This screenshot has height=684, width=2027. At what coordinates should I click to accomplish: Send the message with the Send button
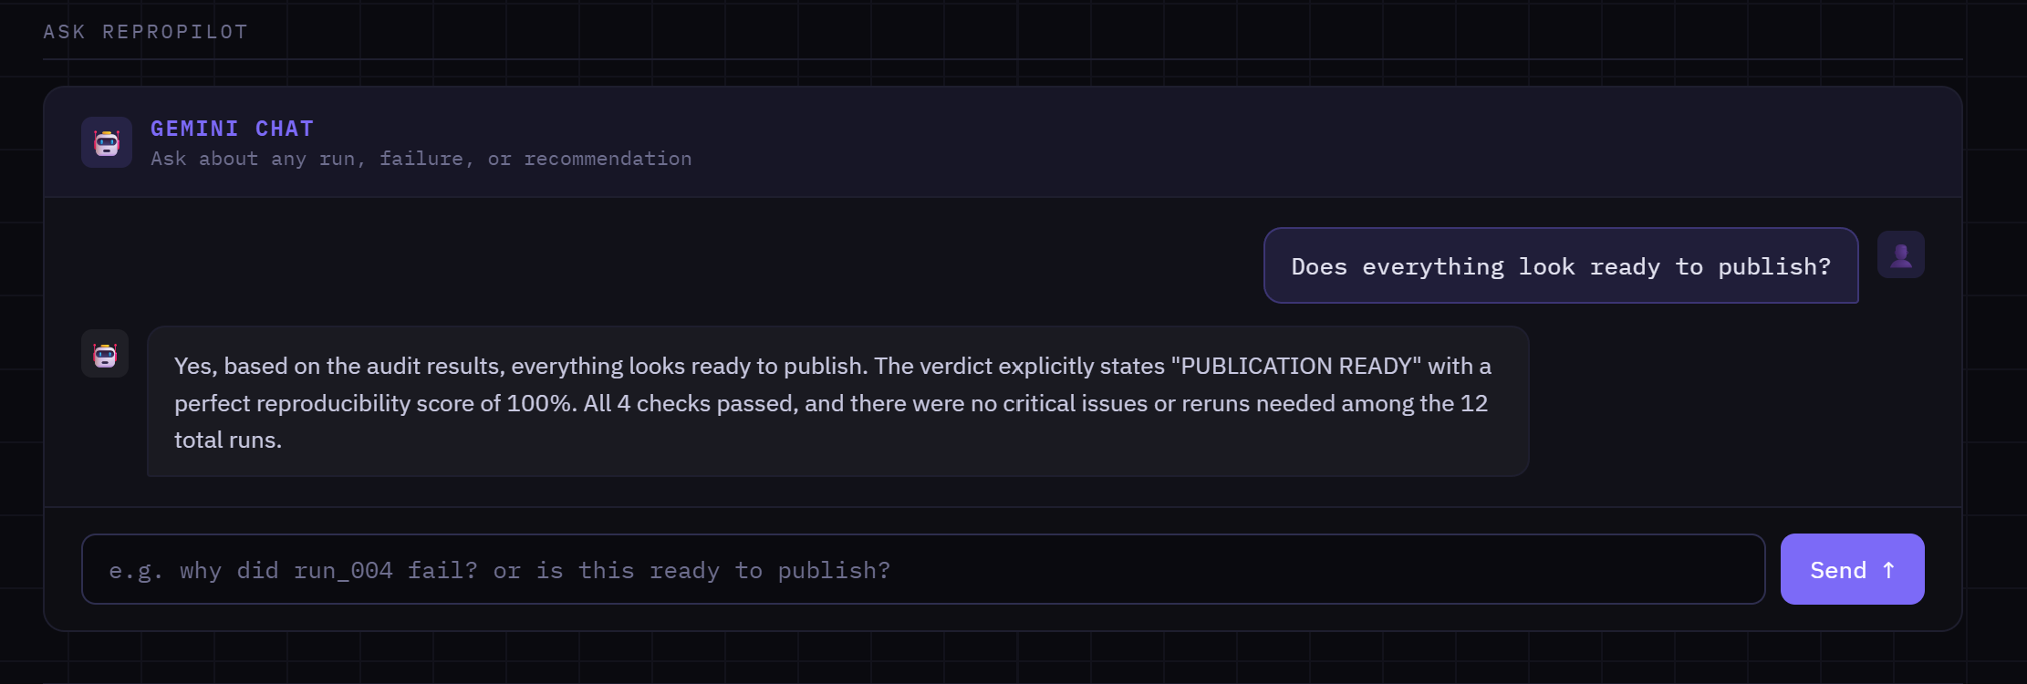coord(1852,569)
